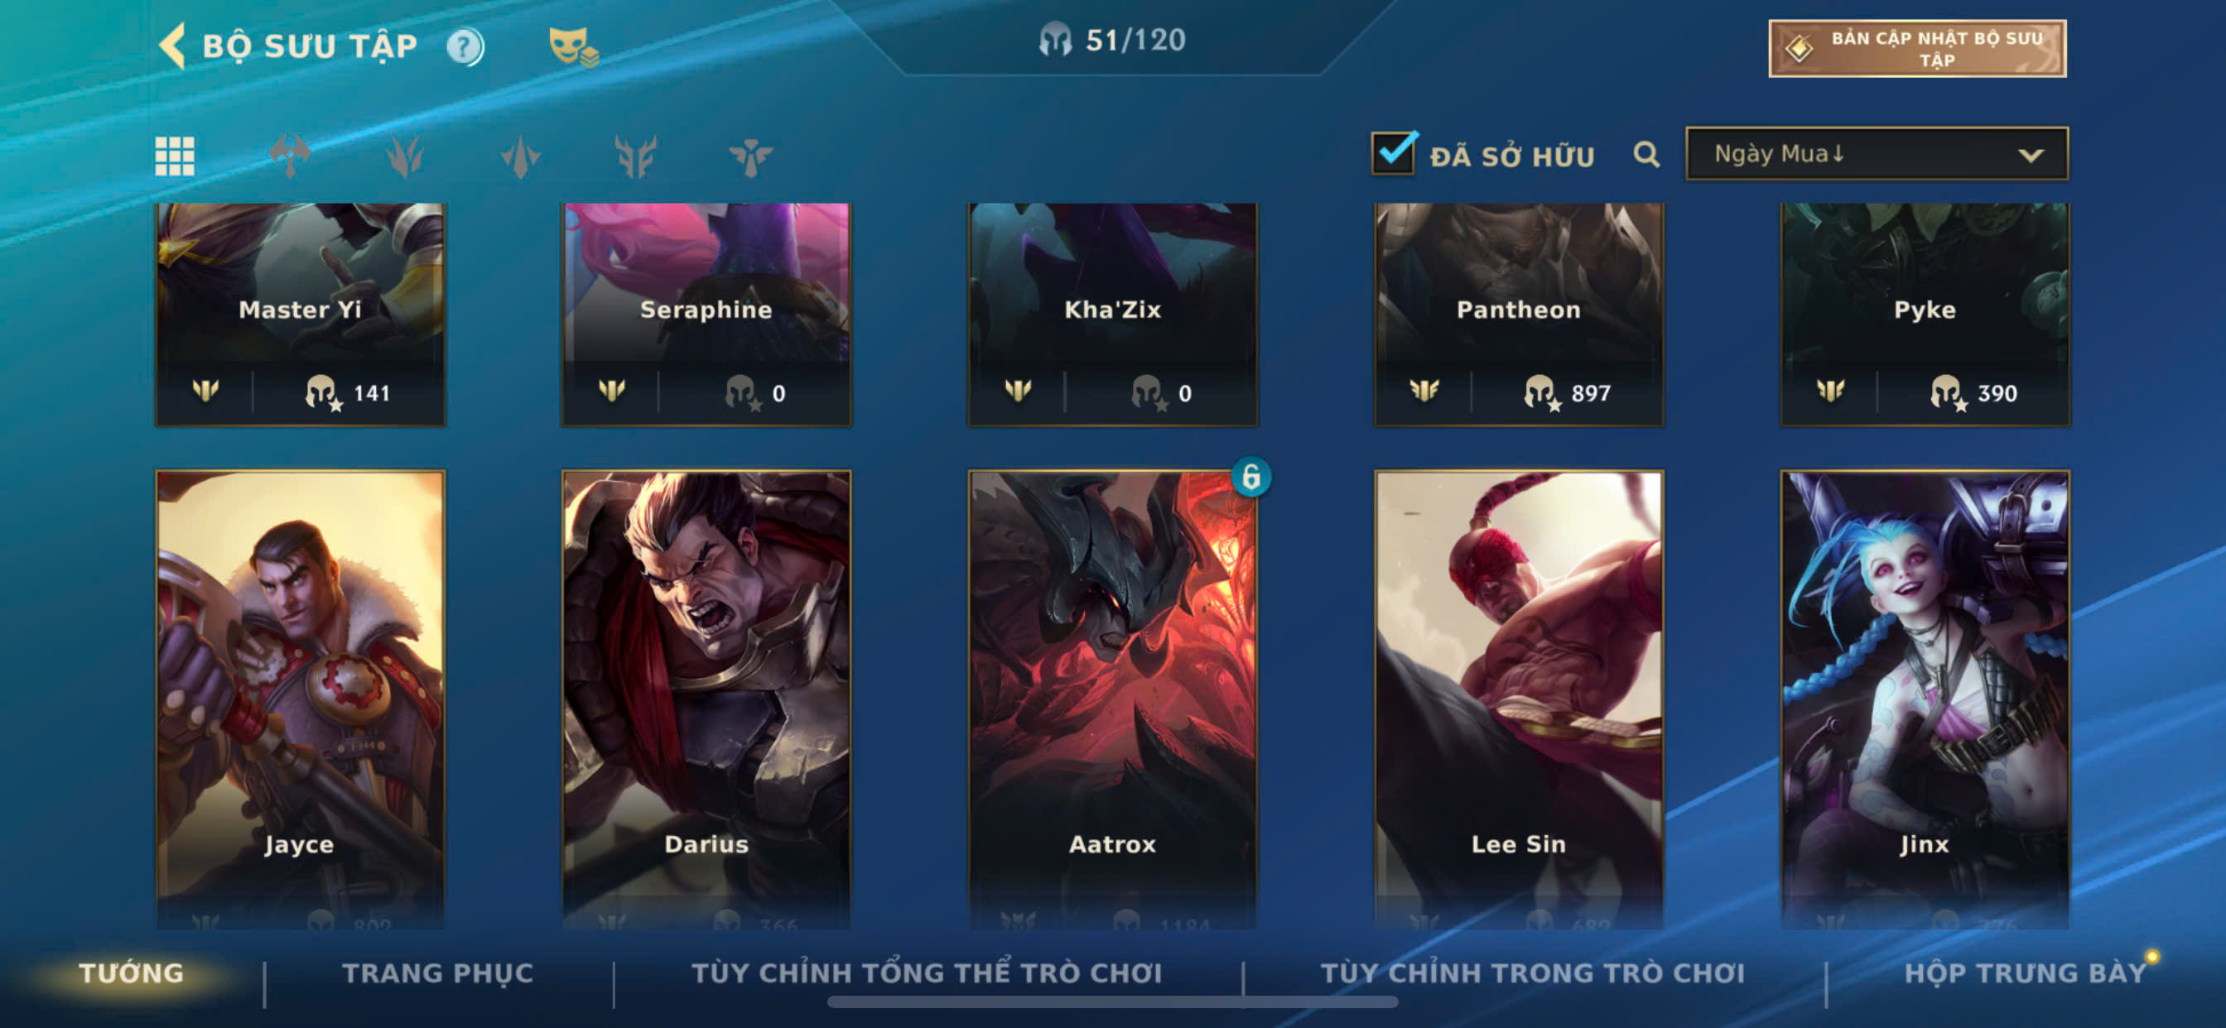This screenshot has height=1028, width=2226.
Task: Filter champions by the marksman role icon
Action: pyautogui.click(x=635, y=156)
